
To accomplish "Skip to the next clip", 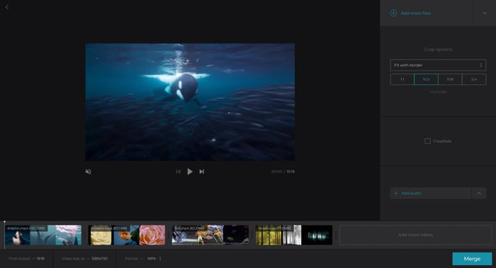I will (x=201, y=171).
